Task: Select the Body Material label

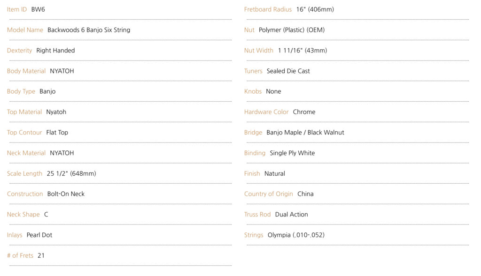Action: point(26,71)
